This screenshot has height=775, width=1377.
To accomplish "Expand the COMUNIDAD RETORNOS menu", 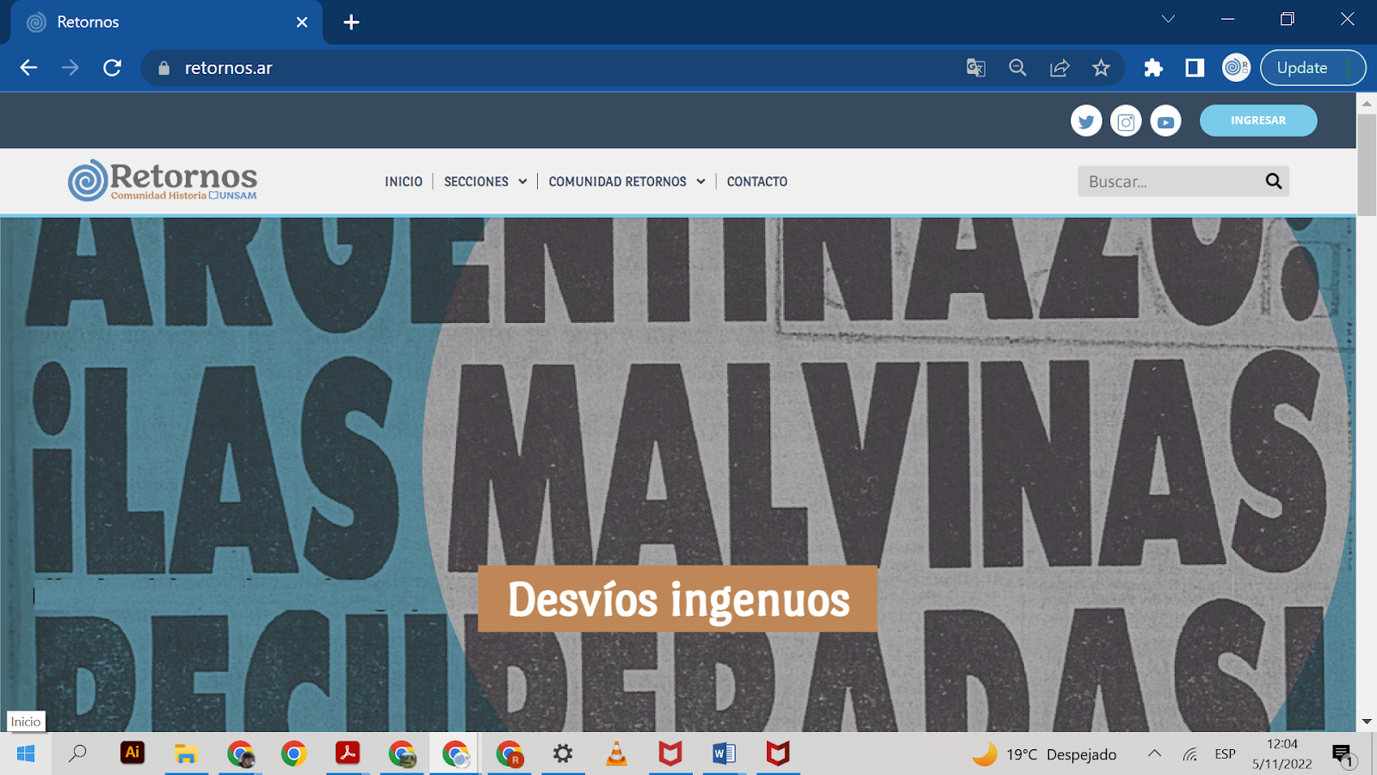I will coord(627,182).
